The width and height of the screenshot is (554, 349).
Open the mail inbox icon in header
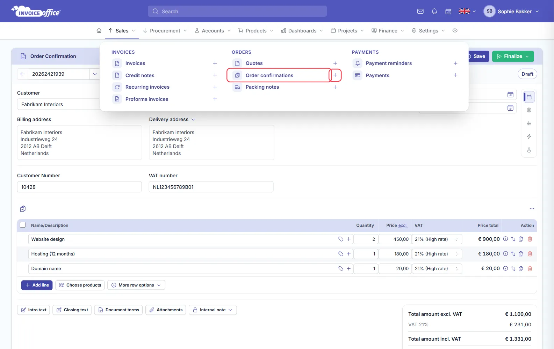(420, 12)
